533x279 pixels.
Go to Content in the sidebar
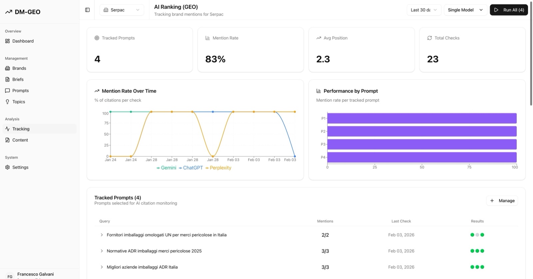point(20,140)
